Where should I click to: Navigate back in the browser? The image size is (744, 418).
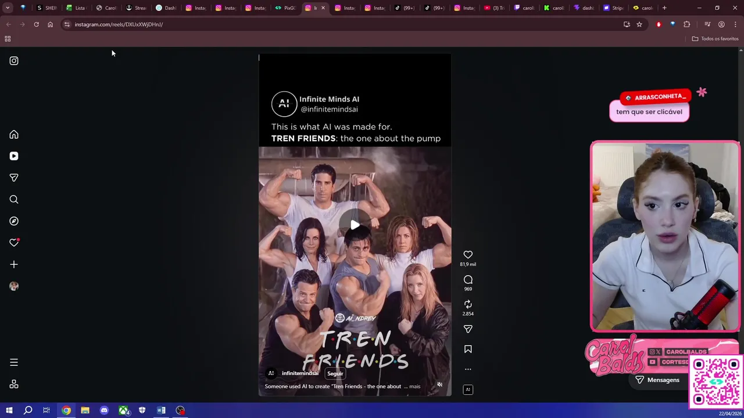click(x=8, y=24)
